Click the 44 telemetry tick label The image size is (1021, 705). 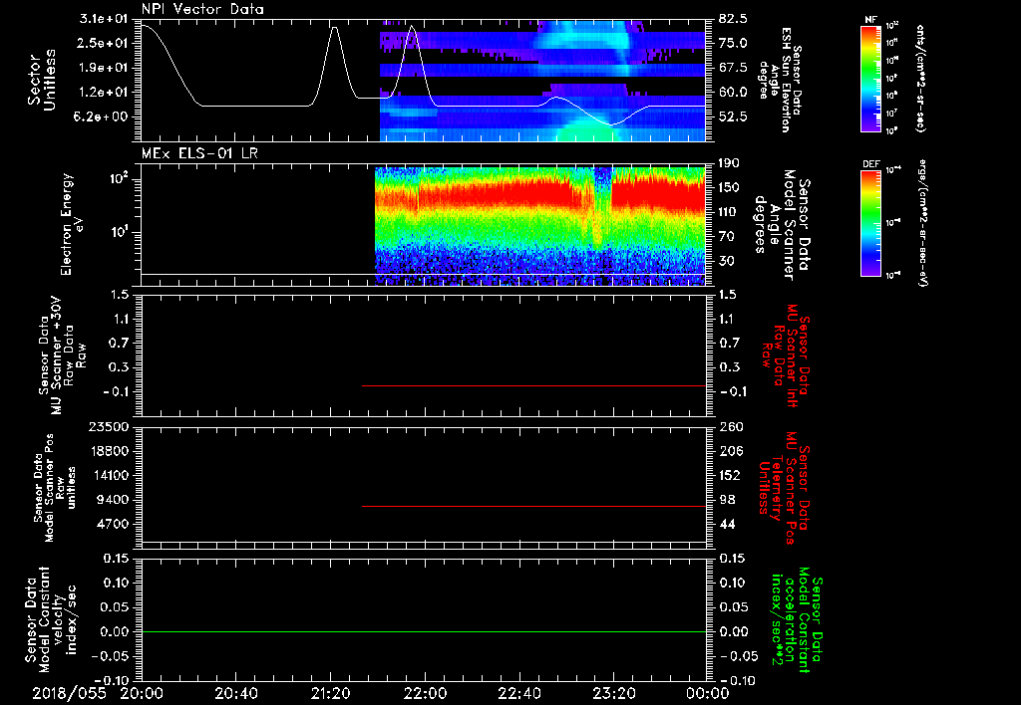click(x=727, y=524)
